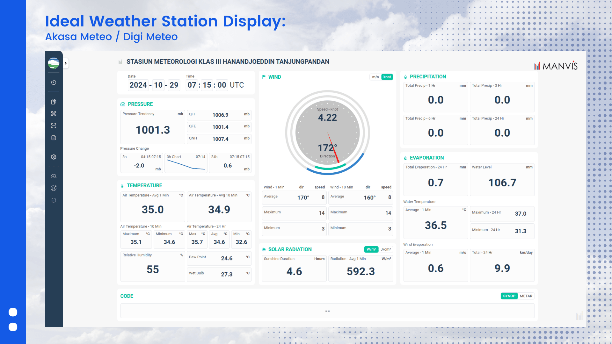Open the dashboard gauge icon in sidebar
Image resolution: width=612 pixels, height=344 pixels.
[54, 82]
